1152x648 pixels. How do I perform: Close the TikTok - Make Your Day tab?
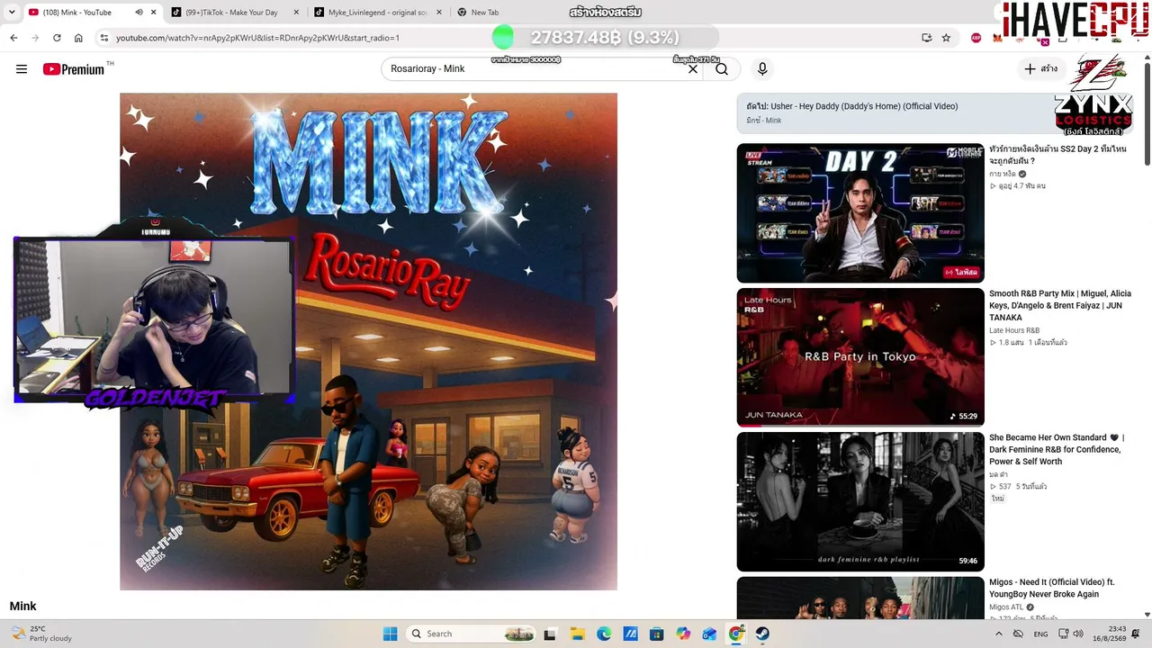(x=296, y=13)
